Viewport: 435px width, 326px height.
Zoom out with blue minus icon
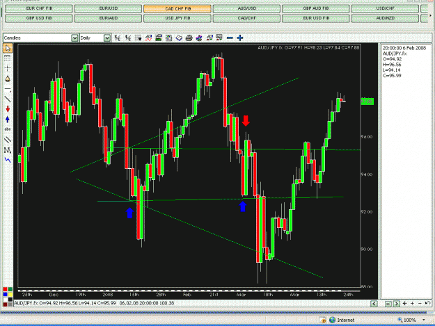pos(230,38)
